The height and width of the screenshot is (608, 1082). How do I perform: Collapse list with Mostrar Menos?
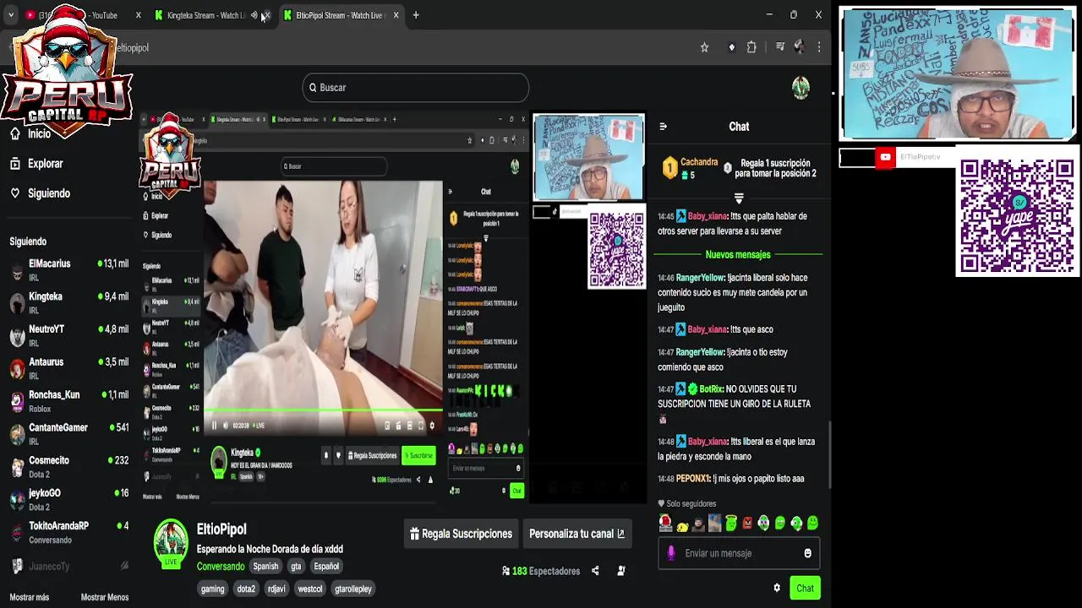[x=105, y=597]
